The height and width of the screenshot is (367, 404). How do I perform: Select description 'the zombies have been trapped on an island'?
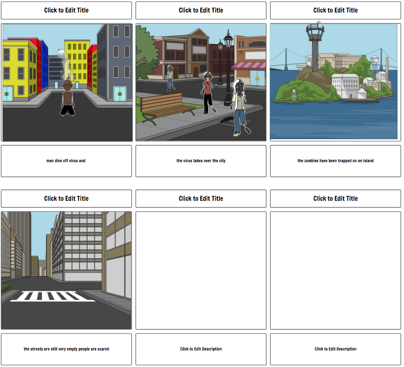pos(335,161)
